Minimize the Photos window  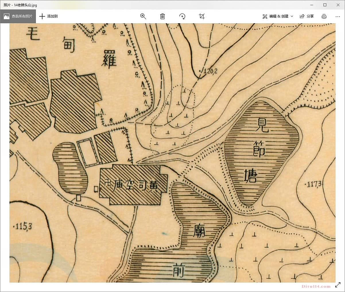coord(312,5)
